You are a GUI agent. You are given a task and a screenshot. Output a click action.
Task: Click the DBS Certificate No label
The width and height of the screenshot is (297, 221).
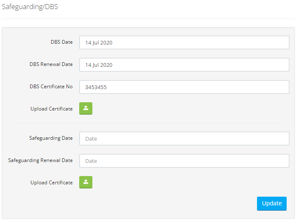click(x=51, y=87)
